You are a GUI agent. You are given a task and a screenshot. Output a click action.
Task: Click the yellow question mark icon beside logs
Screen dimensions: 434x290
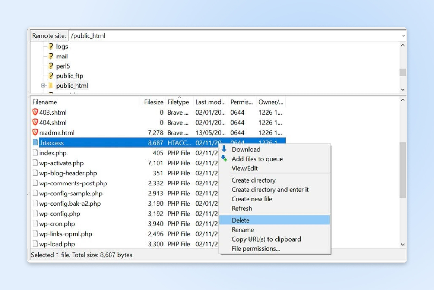tap(50, 46)
